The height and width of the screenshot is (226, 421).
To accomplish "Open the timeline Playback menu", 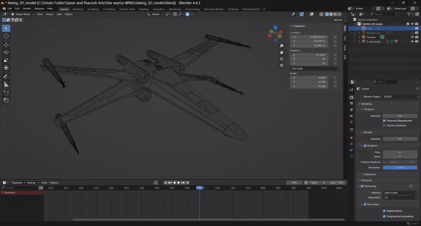I will [x=18, y=183].
